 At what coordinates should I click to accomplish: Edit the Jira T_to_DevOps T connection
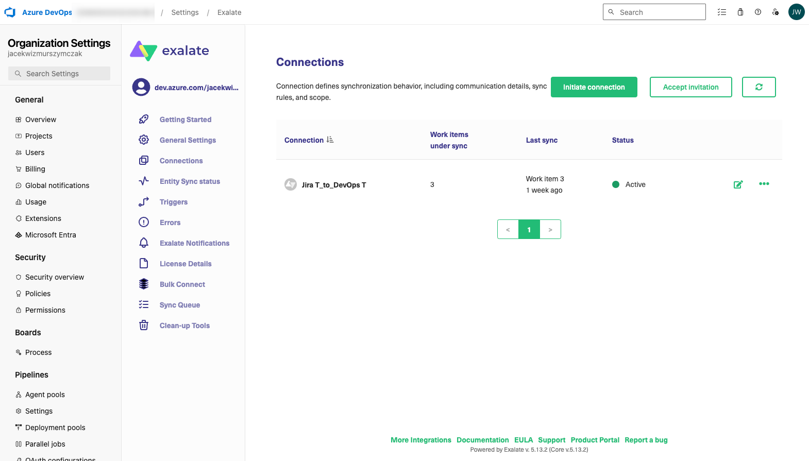[x=738, y=184]
